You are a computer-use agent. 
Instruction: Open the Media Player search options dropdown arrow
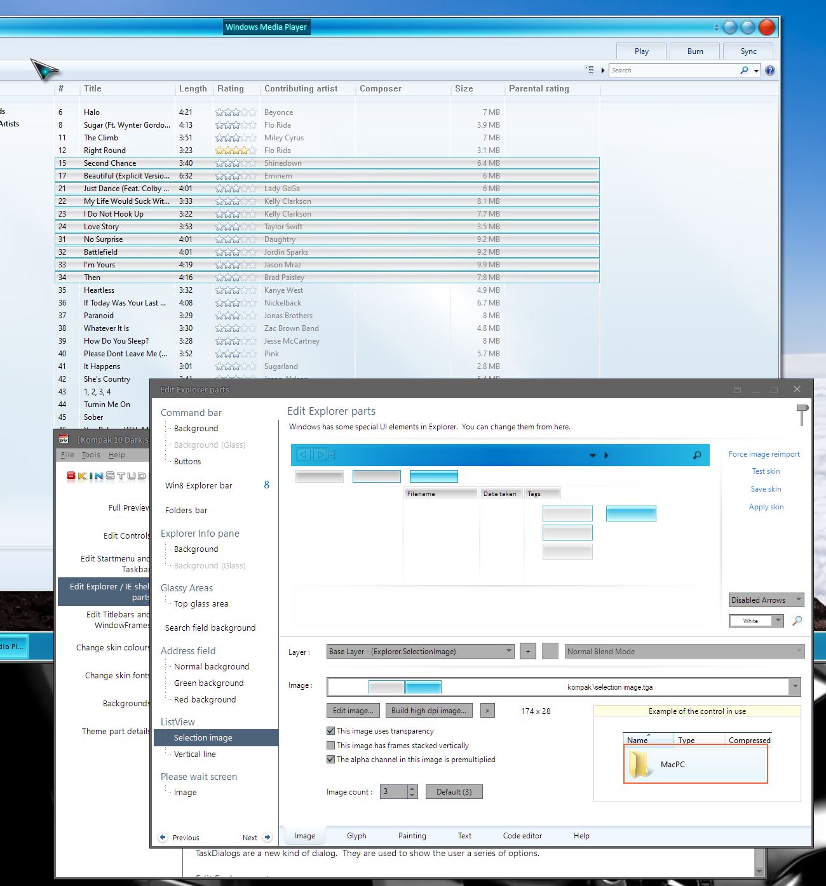[756, 70]
